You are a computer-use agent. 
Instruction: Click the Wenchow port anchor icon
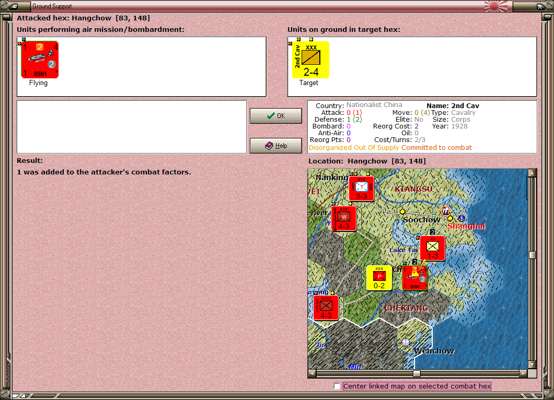click(406, 342)
